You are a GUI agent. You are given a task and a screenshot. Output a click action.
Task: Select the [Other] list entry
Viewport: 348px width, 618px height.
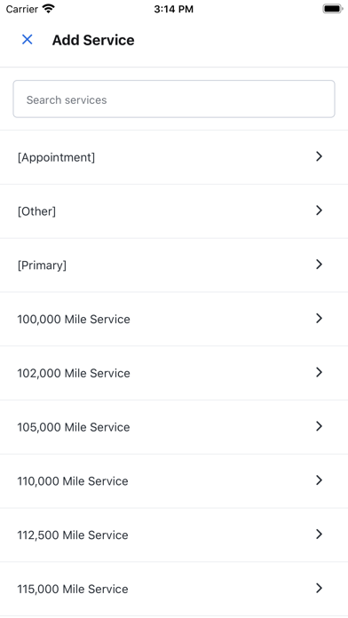174,211
